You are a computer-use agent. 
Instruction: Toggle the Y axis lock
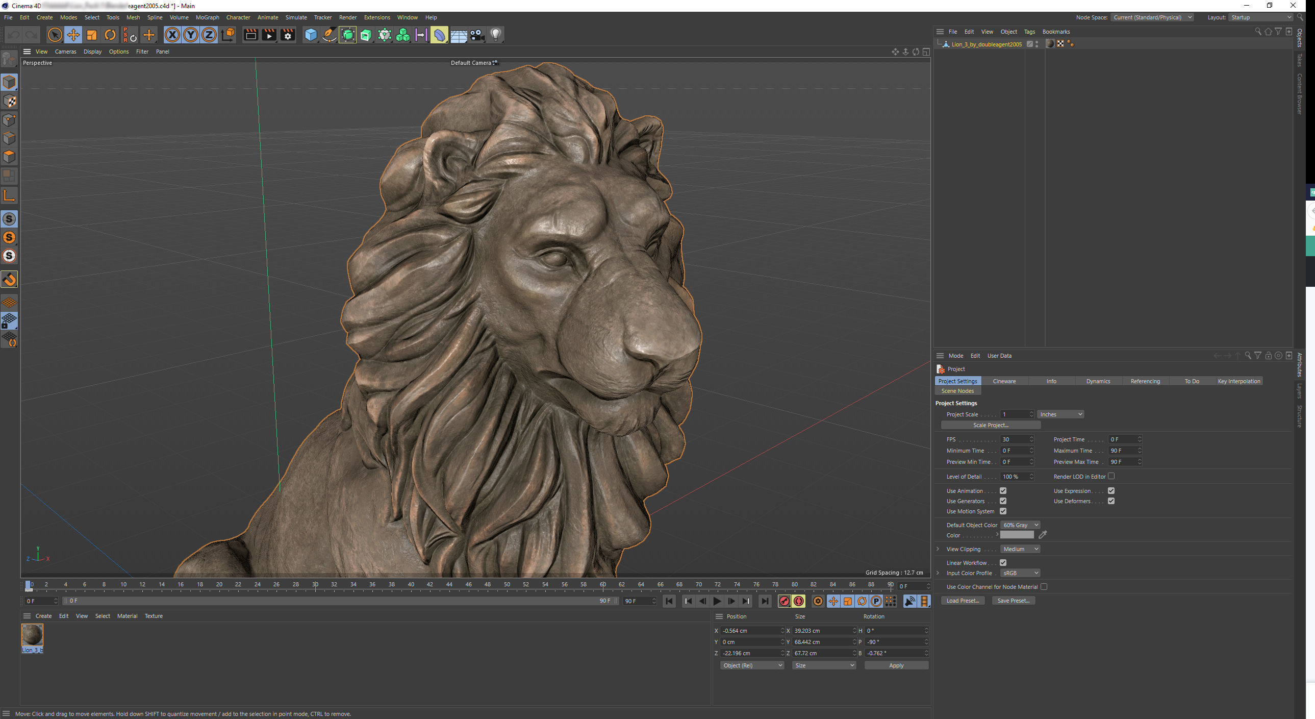[x=191, y=35]
